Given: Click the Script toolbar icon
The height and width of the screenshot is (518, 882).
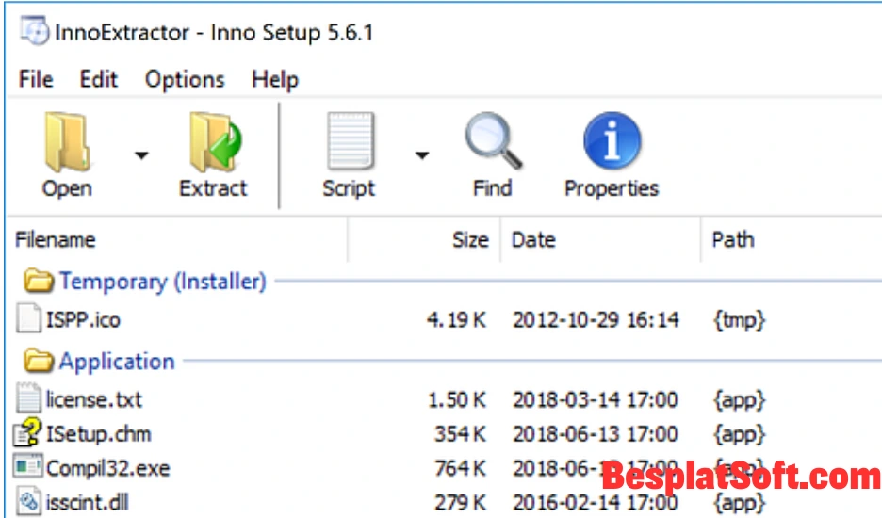Looking at the screenshot, I should pyautogui.click(x=351, y=140).
